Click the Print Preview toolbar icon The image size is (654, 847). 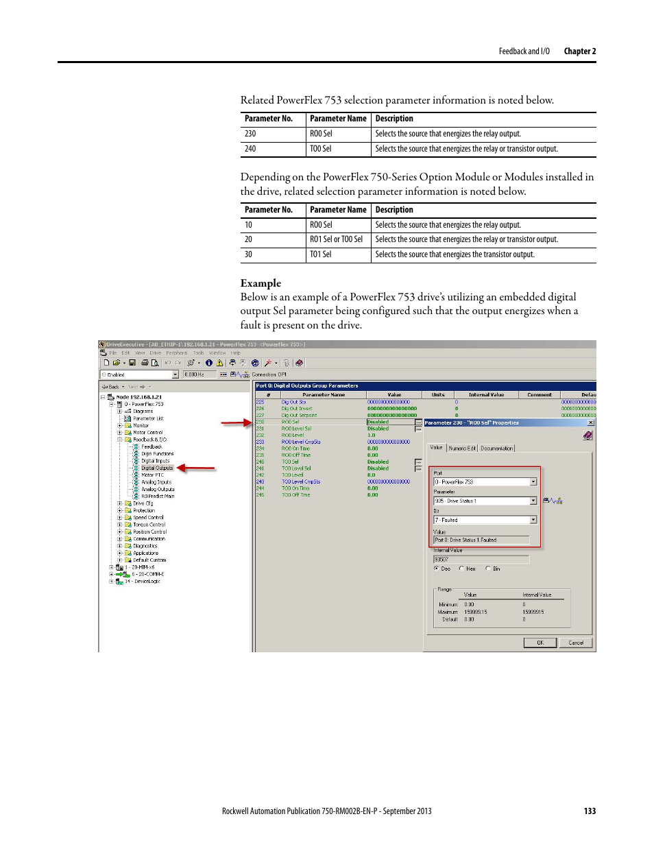[x=155, y=363]
